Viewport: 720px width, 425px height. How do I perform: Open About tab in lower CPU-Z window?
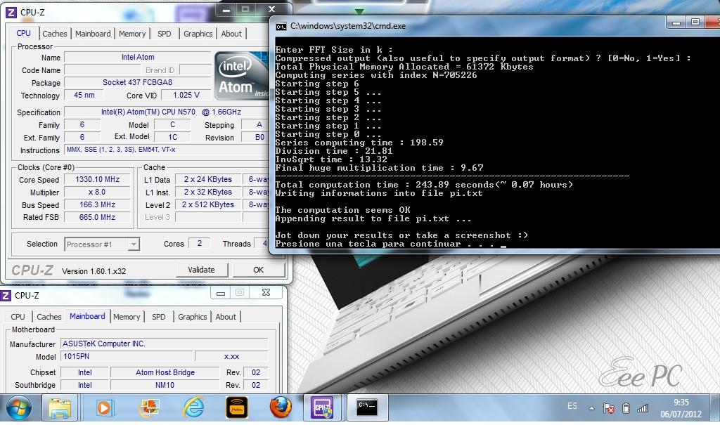click(x=226, y=317)
